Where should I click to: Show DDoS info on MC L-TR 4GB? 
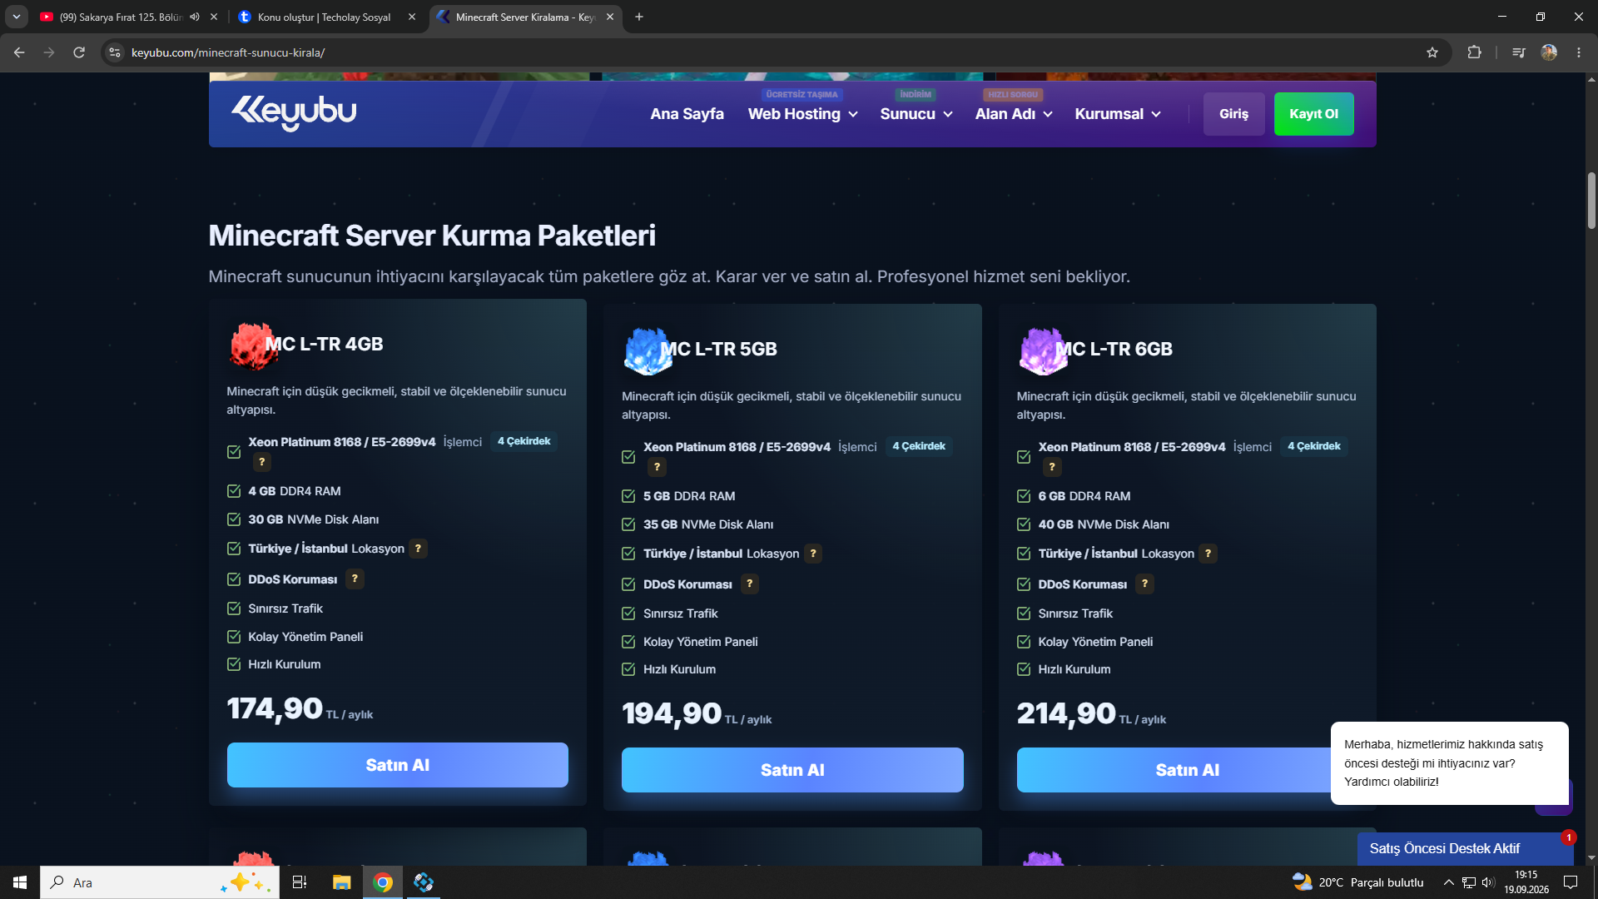coord(355,579)
